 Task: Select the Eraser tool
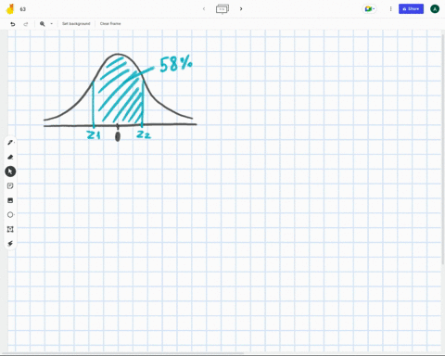point(10,157)
